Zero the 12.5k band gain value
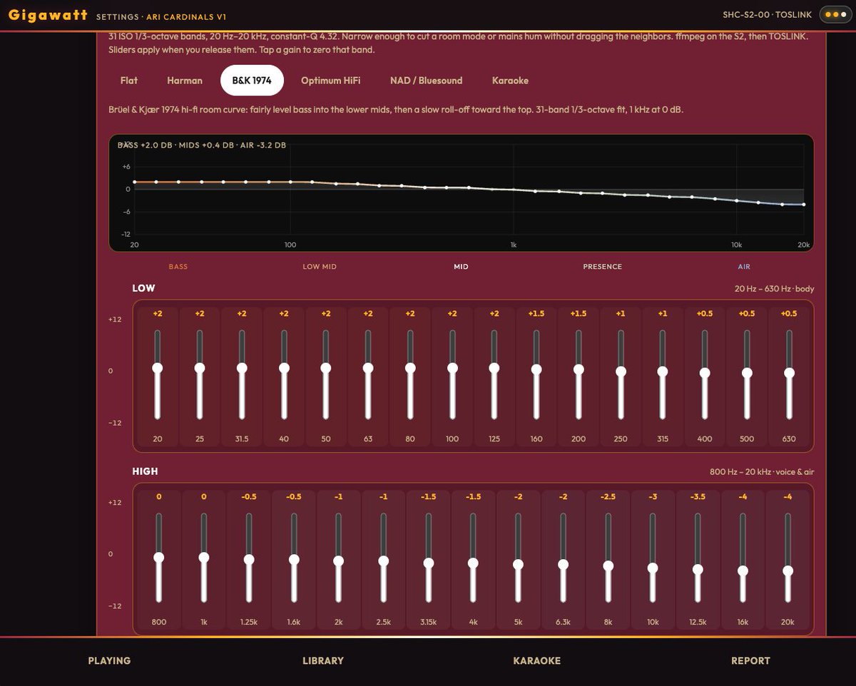This screenshot has width=856, height=686. (698, 497)
